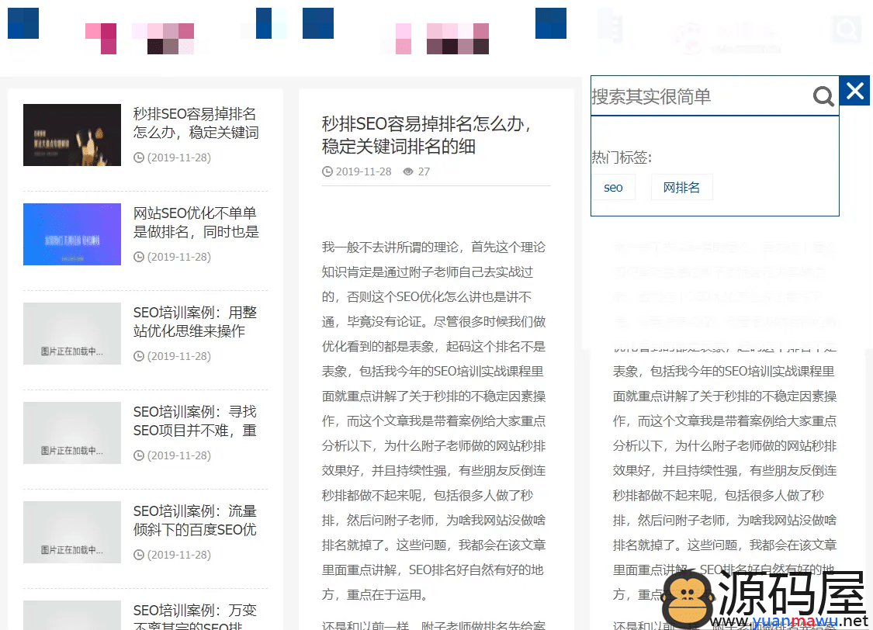Open loading thumbnail for 用整站优化思维来操作
The image size is (873, 630).
coord(72,334)
